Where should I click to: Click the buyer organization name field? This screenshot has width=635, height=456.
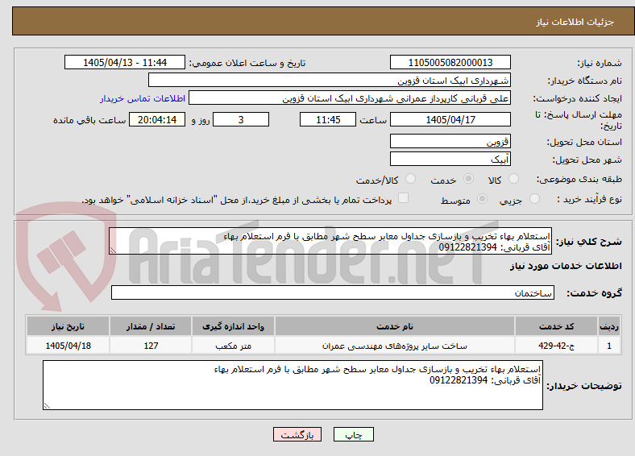[330, 80]
